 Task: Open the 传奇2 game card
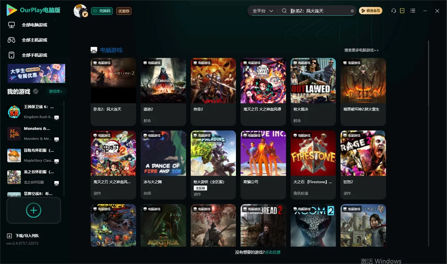(213, 91)
